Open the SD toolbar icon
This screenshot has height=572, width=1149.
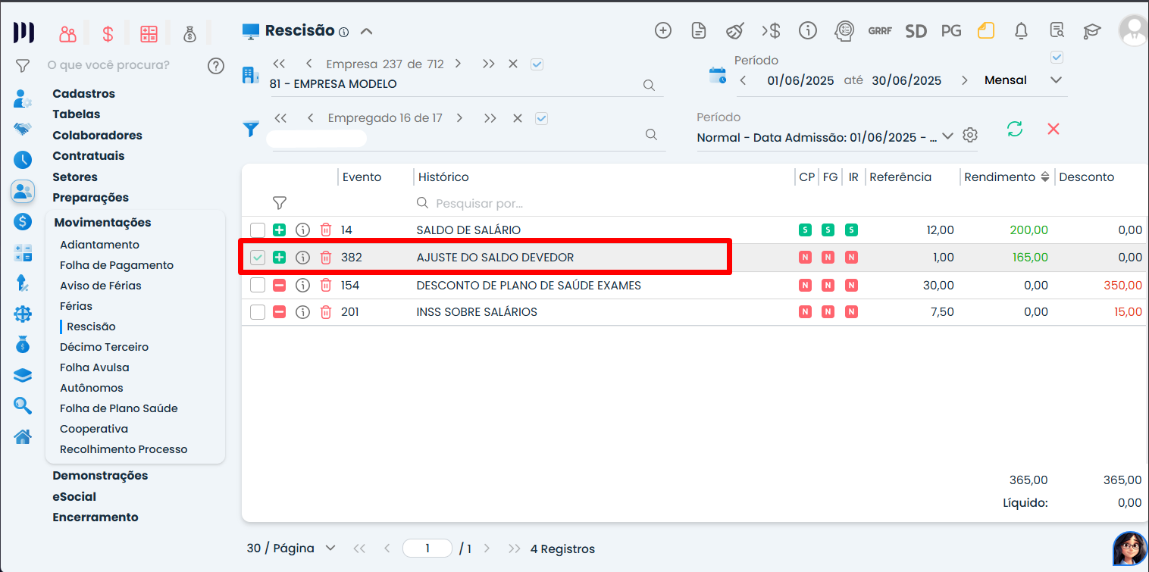pos(916,31)
